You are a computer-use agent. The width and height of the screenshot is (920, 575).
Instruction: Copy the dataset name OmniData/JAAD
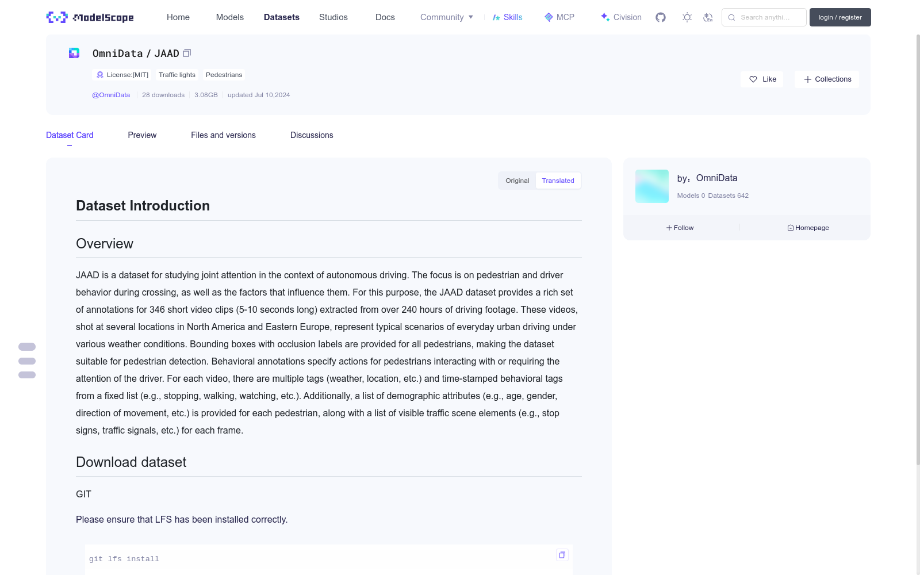pyautogui.click(x=187, y=53)
